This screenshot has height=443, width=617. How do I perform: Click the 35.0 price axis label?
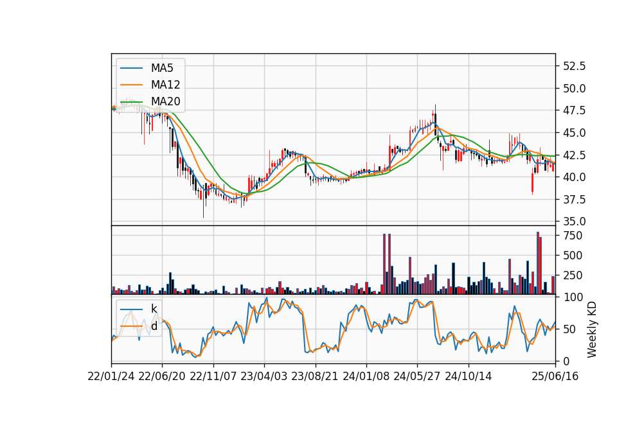coord(574,221)
